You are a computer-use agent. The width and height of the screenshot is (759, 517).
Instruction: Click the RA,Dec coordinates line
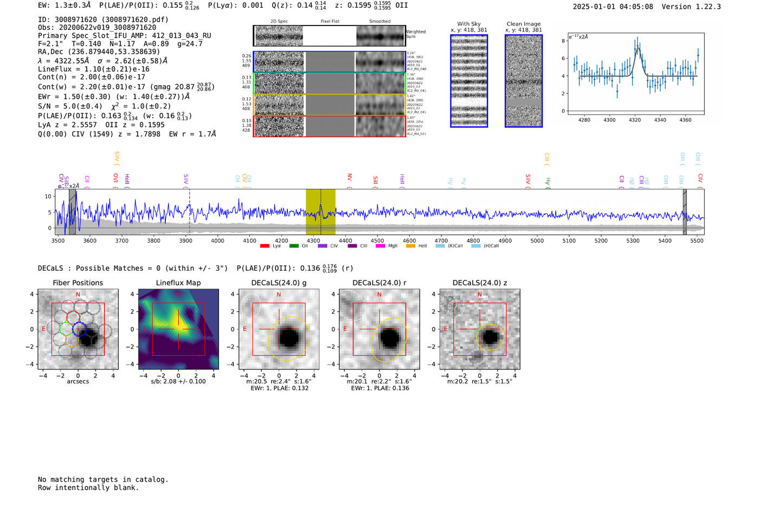click(x=99, y=52)
